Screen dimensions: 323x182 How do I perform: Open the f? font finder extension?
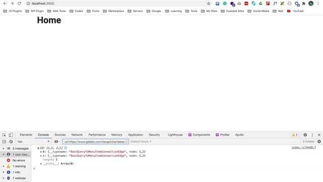[275, 4]
